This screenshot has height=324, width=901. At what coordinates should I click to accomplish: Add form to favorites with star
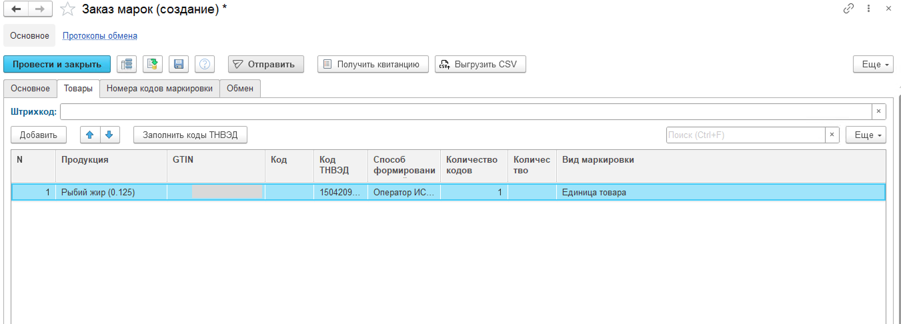67,9
